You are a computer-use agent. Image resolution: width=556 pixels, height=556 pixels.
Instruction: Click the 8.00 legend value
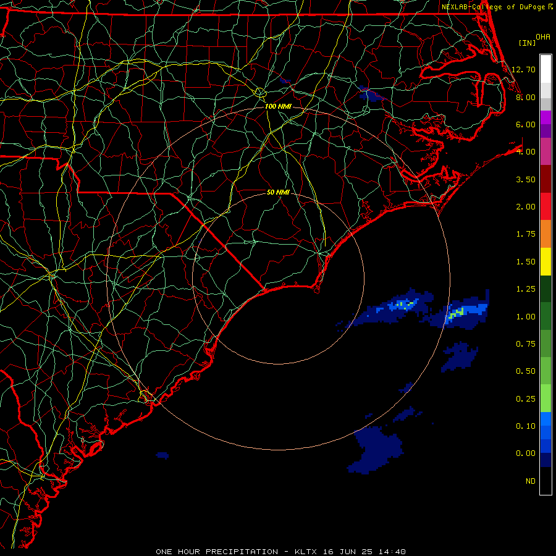click(526, 97)
